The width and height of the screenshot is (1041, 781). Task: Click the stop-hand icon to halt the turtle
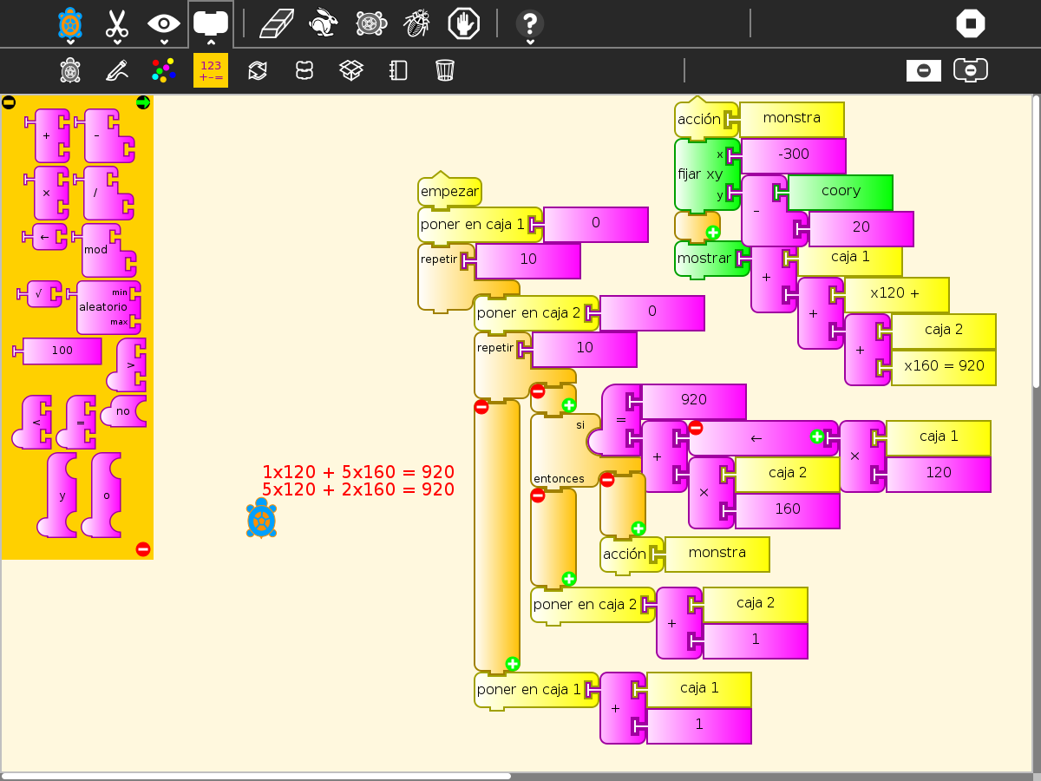(463, 23)
